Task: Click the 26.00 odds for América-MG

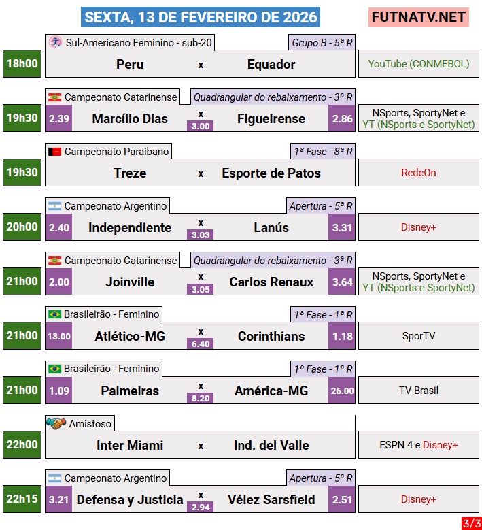Action: click(x=342, y=391)
